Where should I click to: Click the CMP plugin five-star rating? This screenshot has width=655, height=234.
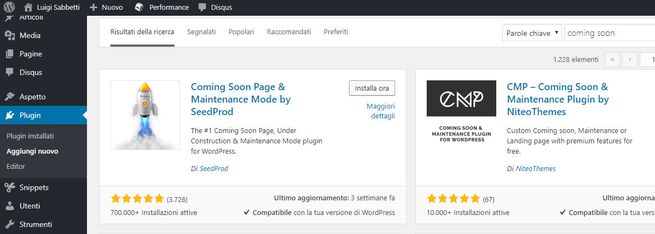point(453,199)
